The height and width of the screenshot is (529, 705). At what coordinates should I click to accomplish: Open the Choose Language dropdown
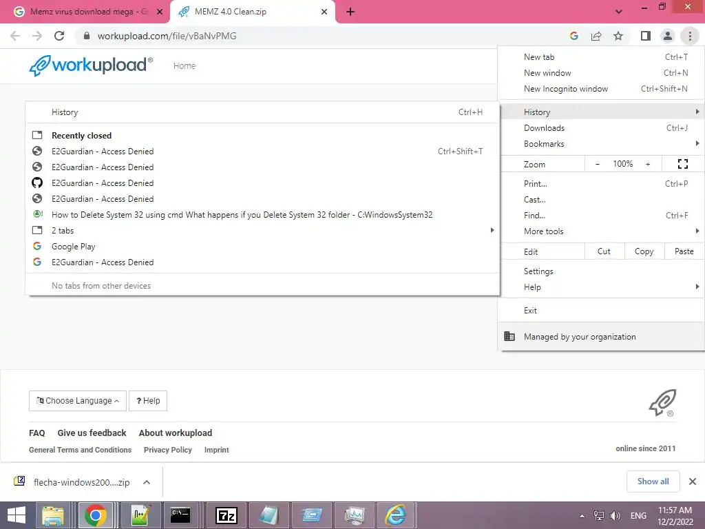coord(78,401)
